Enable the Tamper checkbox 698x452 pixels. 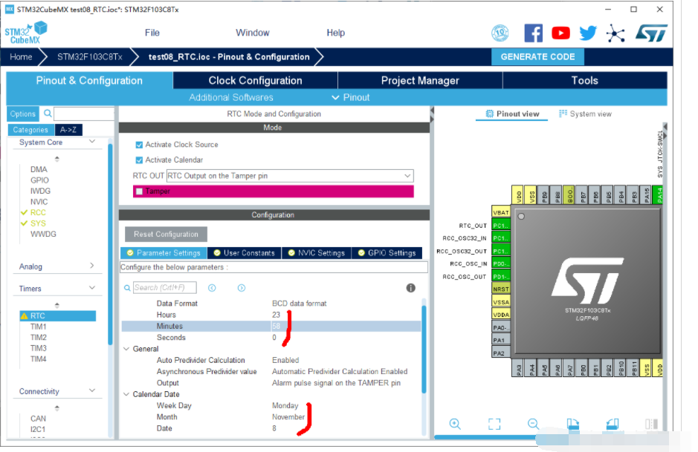click(139, 191)
